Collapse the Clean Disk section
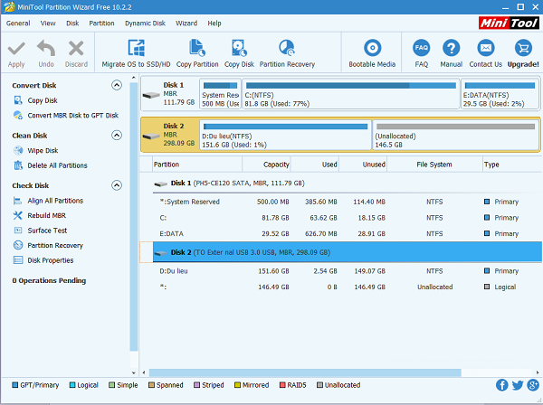The width and height of the screenshot is (543, 405). tap(116, 136)
